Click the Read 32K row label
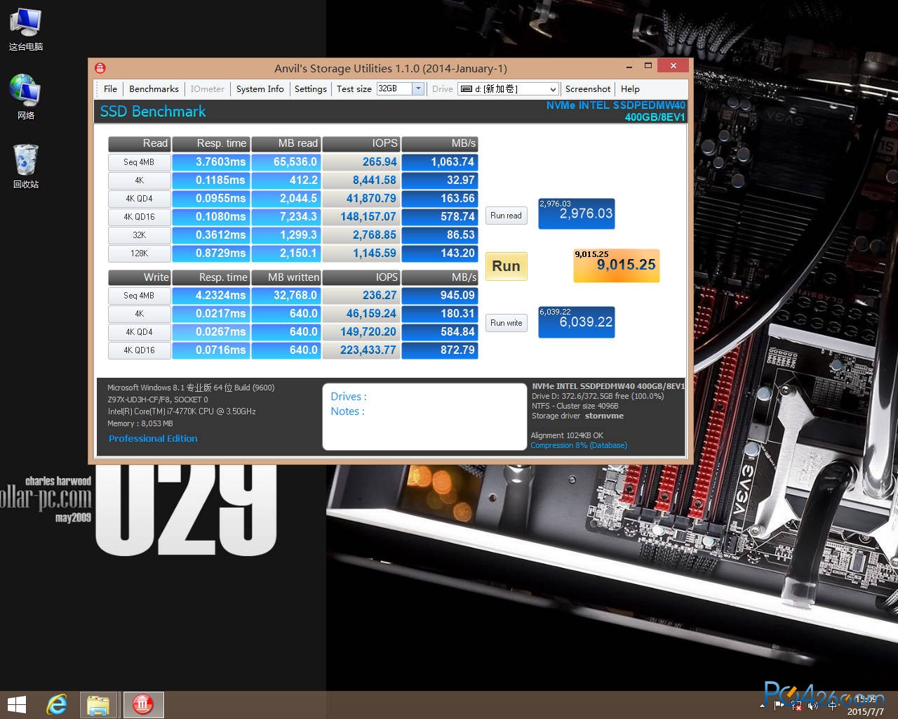The height and width of the screenshot is (719, 898). pyautogui.click(x=139, y=235)
